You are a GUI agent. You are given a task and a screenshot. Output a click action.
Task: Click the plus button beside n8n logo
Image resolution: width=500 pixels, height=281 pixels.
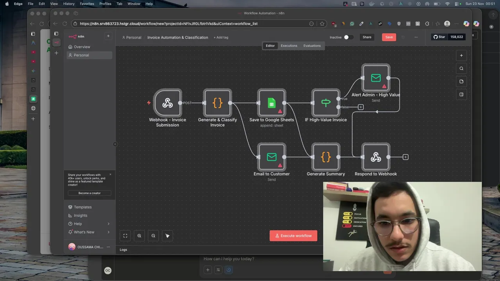[108, 36]
